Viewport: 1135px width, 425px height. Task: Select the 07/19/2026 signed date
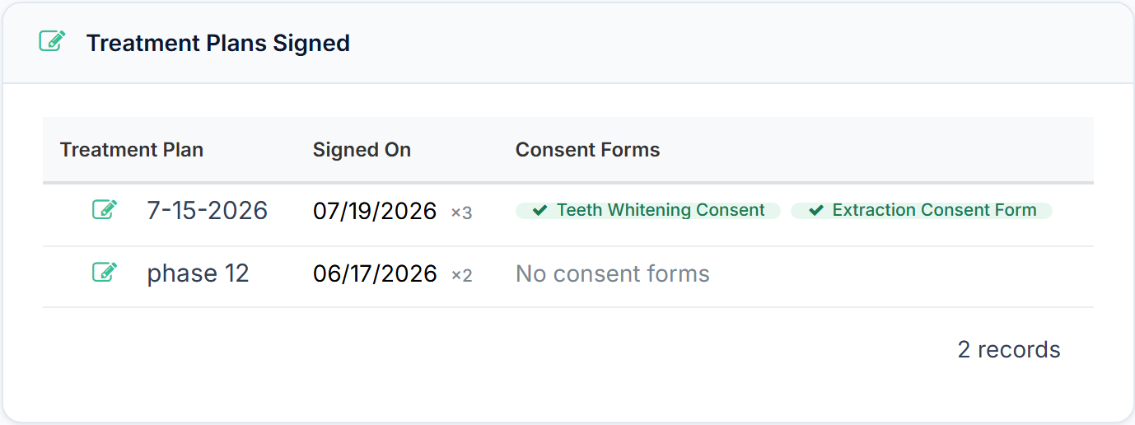pos(375,212)
